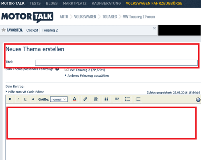Focus the Titel input field

click(x=116, y=63)
